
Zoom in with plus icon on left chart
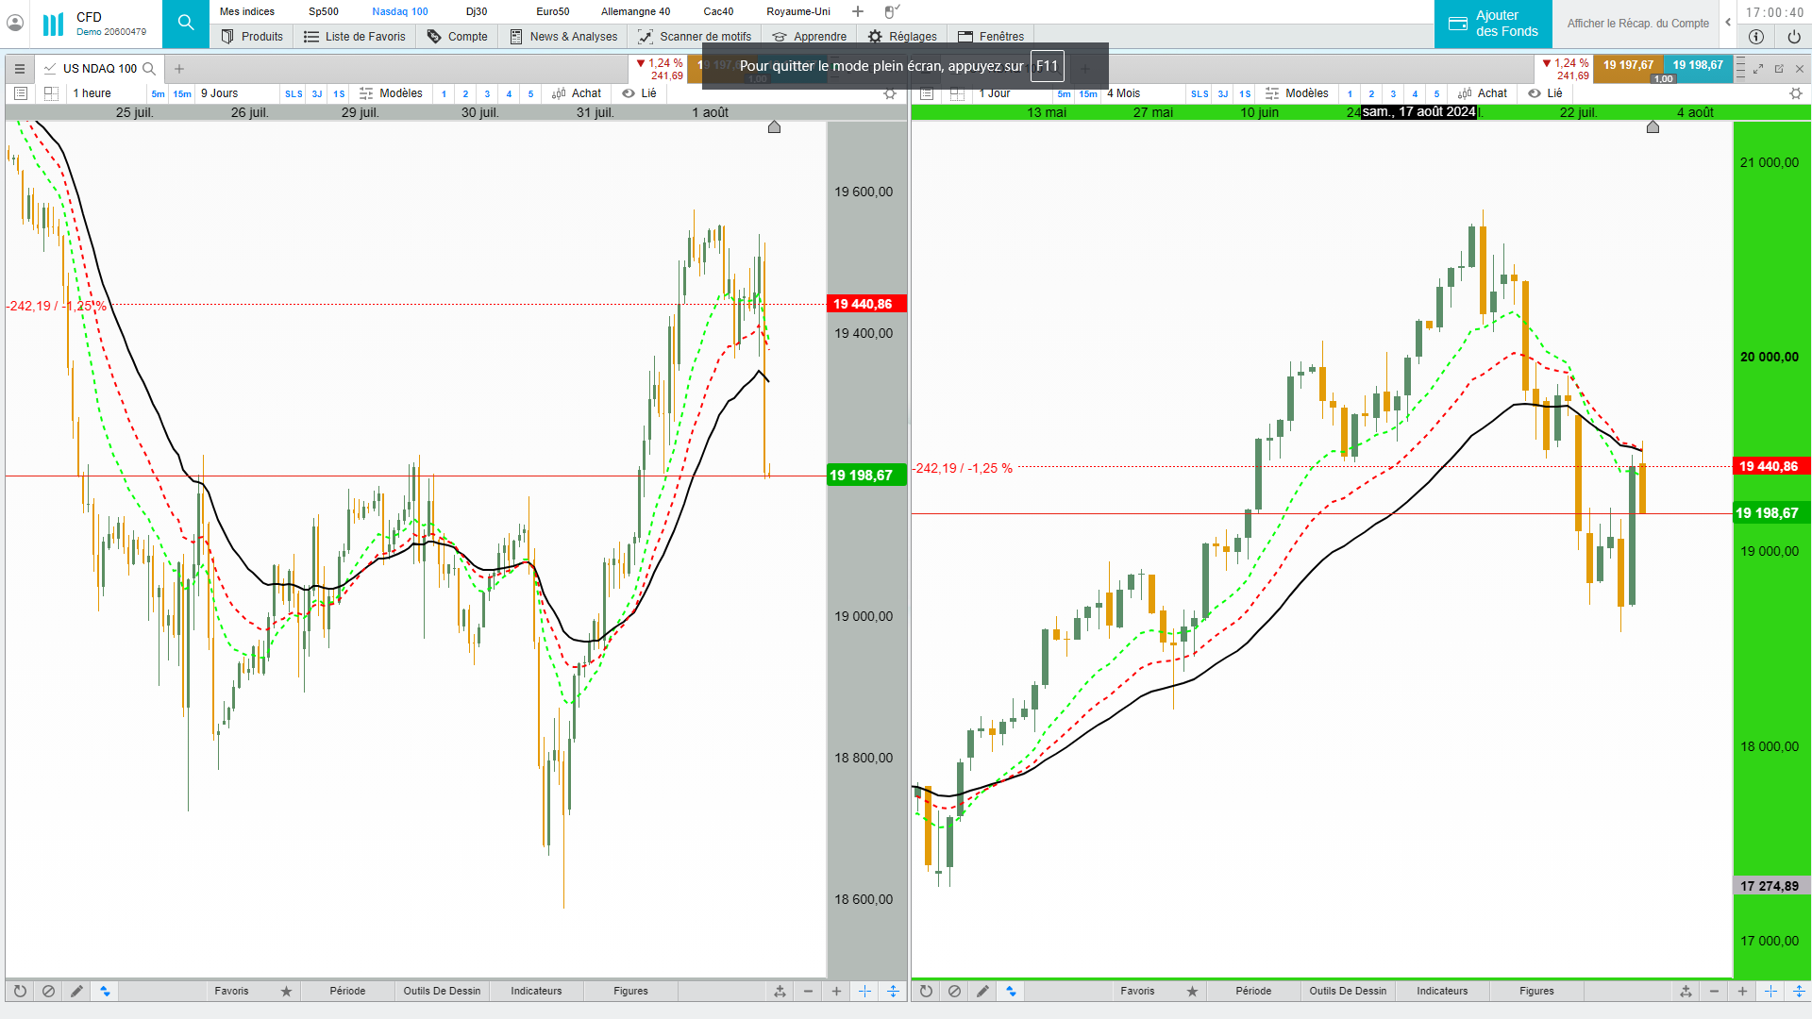click(836, 992)
